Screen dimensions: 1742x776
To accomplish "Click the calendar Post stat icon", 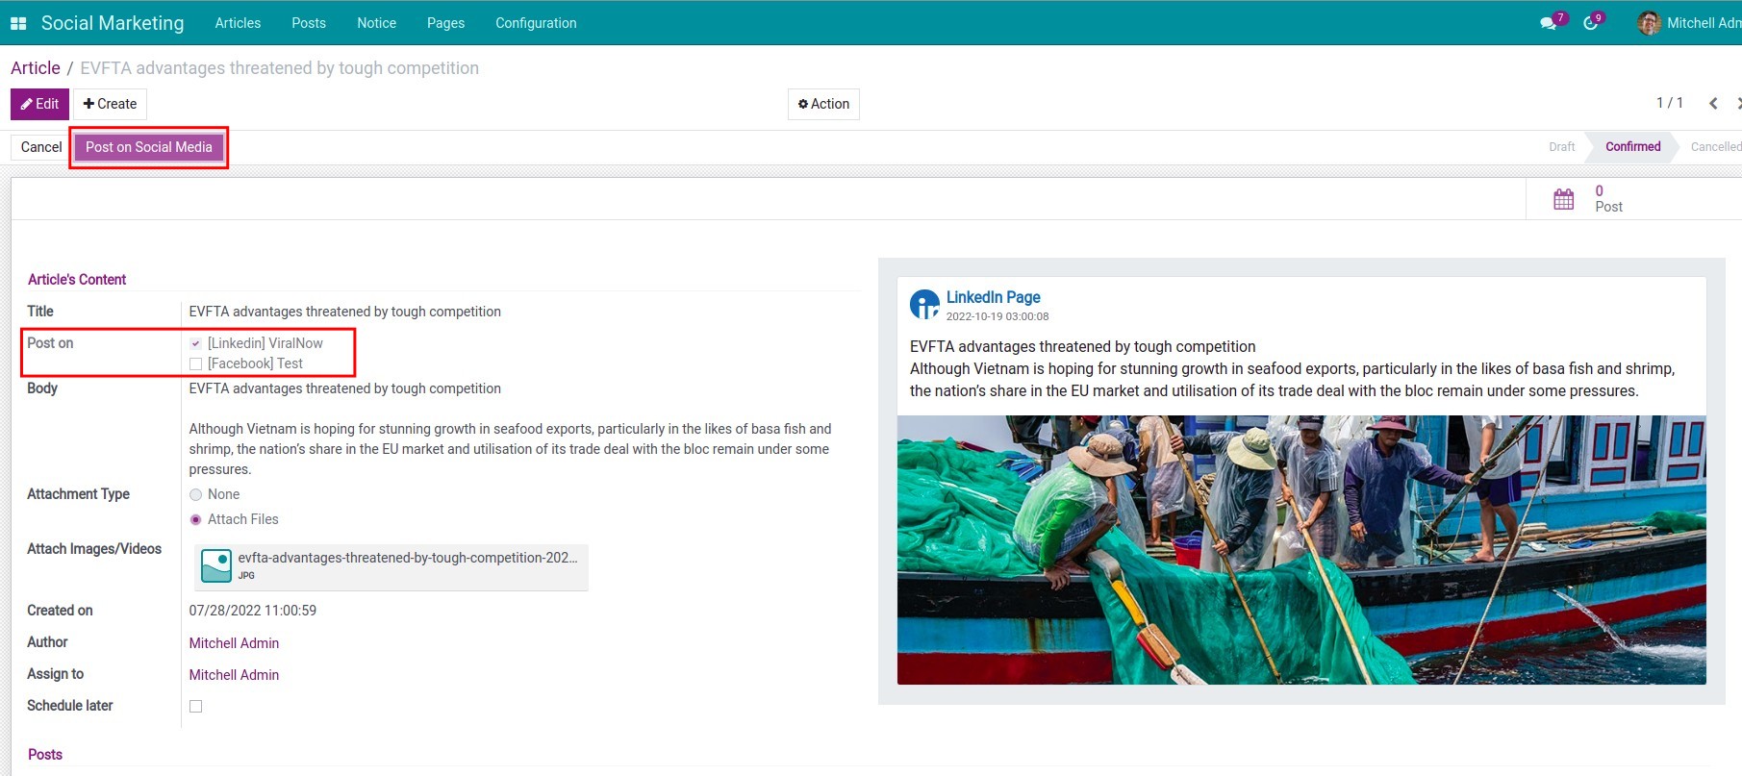I will click(x=1564, y=199).
